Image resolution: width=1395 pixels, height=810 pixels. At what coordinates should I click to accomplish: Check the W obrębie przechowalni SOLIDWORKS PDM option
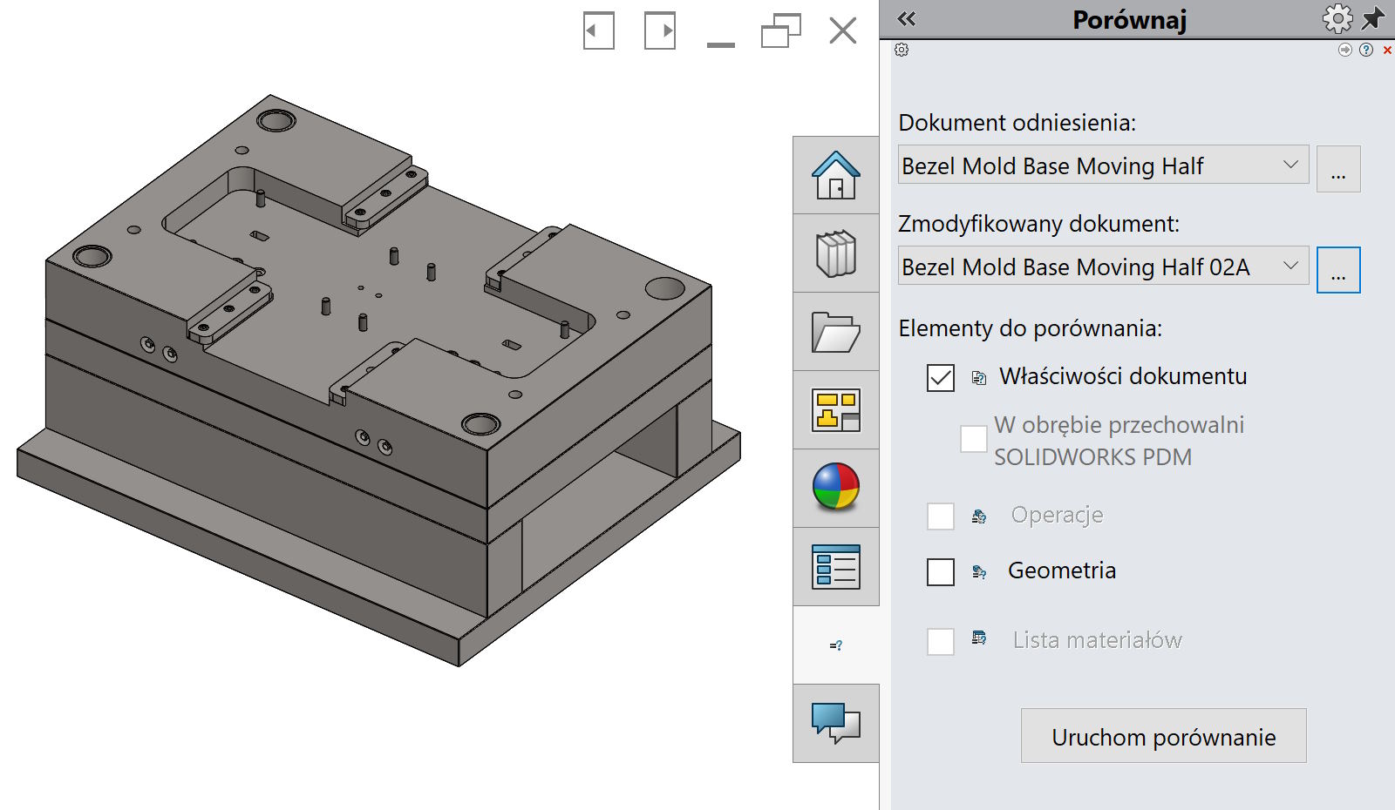point(973,439)
